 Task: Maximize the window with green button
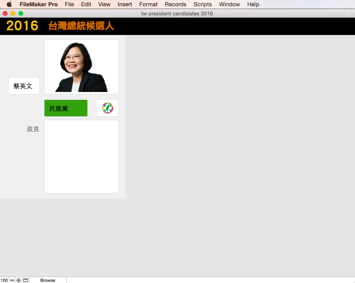(x=21, y=13)
